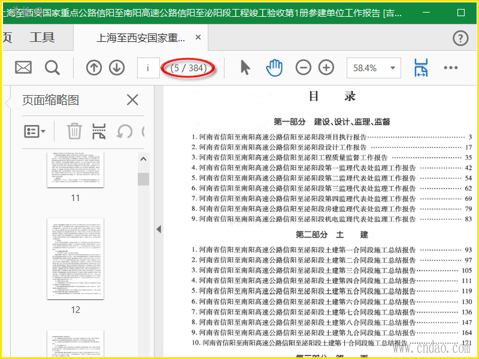Click the thumbnail scrollbar thumb

coord(143,179)
